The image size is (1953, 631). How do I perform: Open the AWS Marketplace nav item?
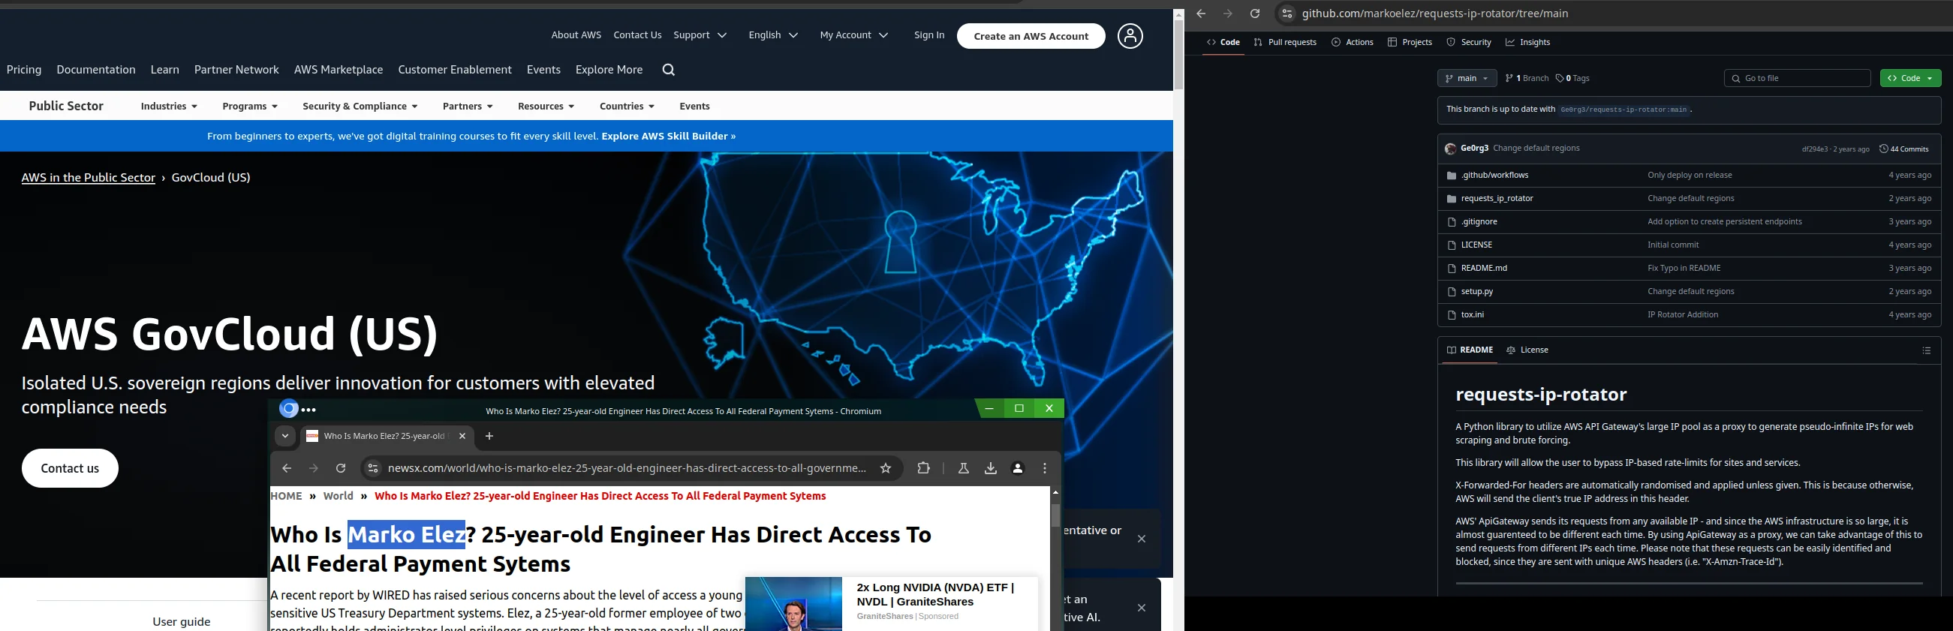[x=339, y=70]
